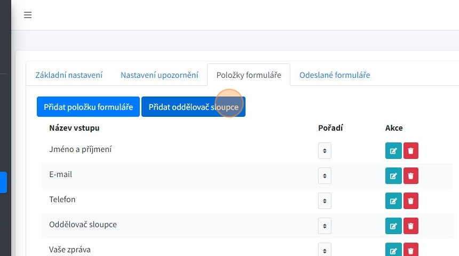Click the E-mail row order arrows
The image size is (459, 256).
[x=325, y=175]
